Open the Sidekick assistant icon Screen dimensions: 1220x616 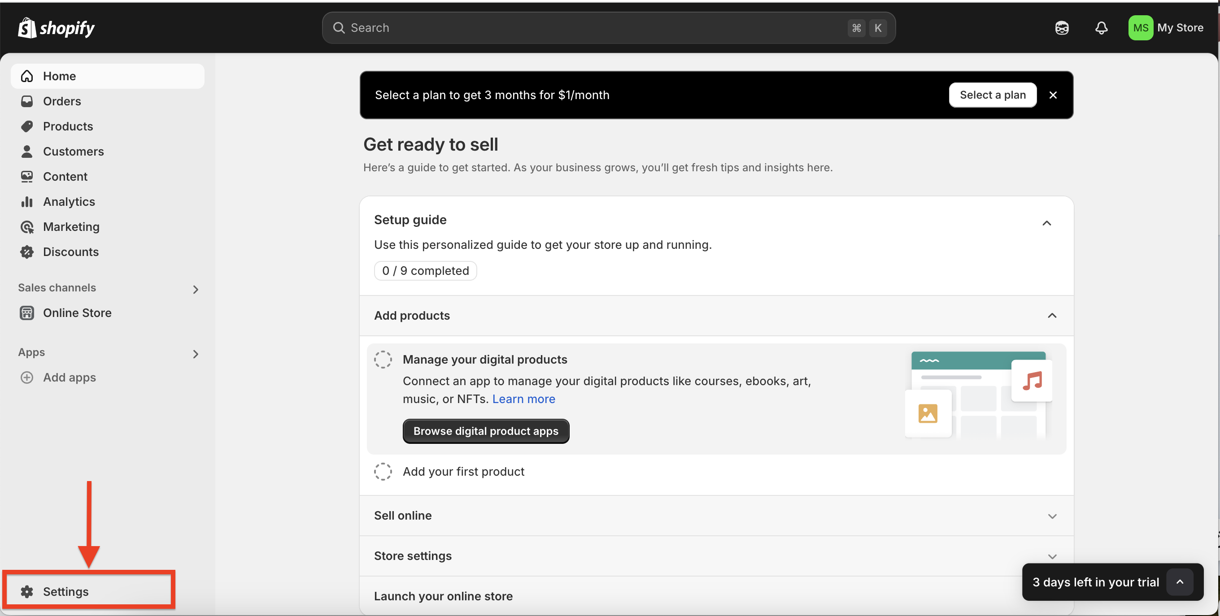(1062, 28)
